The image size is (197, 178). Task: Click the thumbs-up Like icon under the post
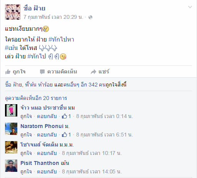coord(8,72)
